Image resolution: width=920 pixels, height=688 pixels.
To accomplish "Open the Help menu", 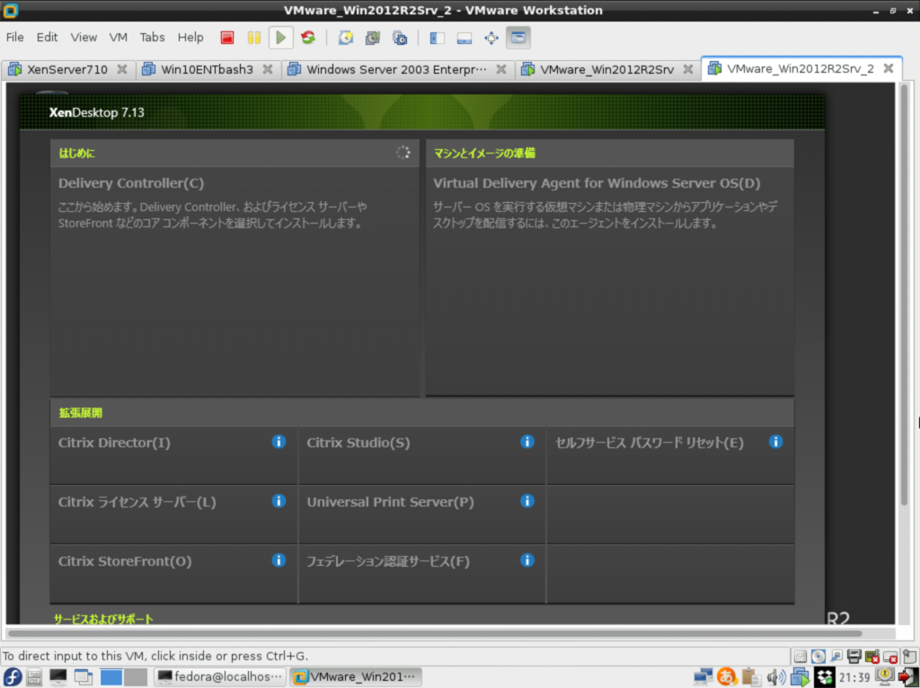I will (190, 38).
